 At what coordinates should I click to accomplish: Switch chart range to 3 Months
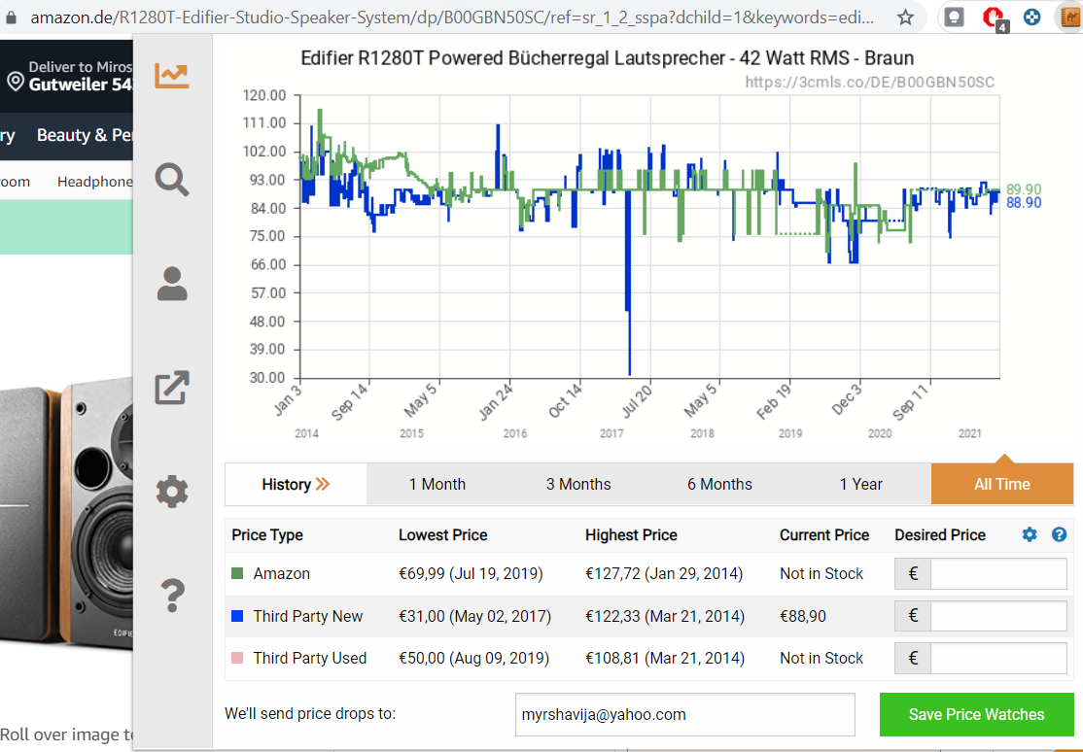point(578,484)
